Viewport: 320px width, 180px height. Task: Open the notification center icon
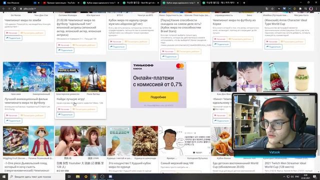[x=315, y=176]
